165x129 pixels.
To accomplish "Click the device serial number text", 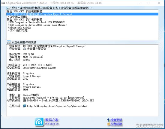I will coord(39,68).
